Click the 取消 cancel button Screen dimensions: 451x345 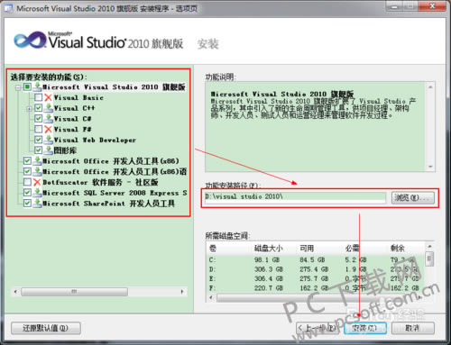click(413, 328)
